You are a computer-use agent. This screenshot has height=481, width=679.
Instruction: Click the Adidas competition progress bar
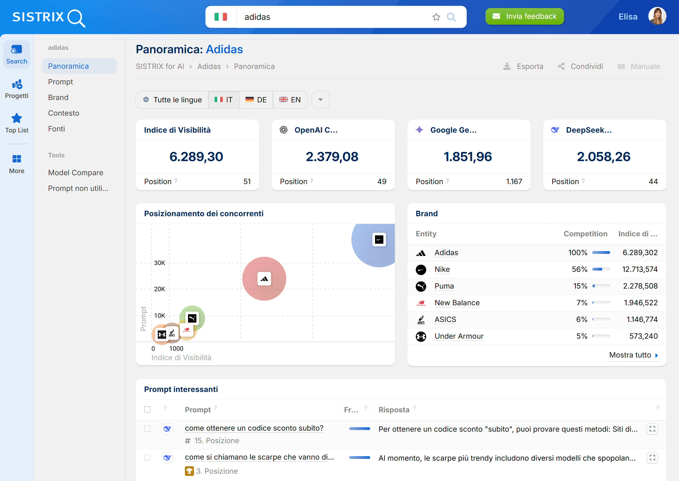pyautogui.click(x=601, y=253)
